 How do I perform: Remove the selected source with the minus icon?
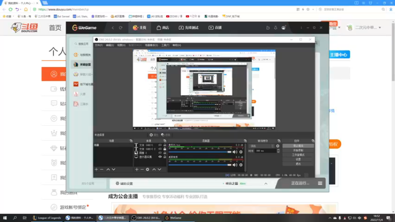pyautogui.click(x=142, y=169)
